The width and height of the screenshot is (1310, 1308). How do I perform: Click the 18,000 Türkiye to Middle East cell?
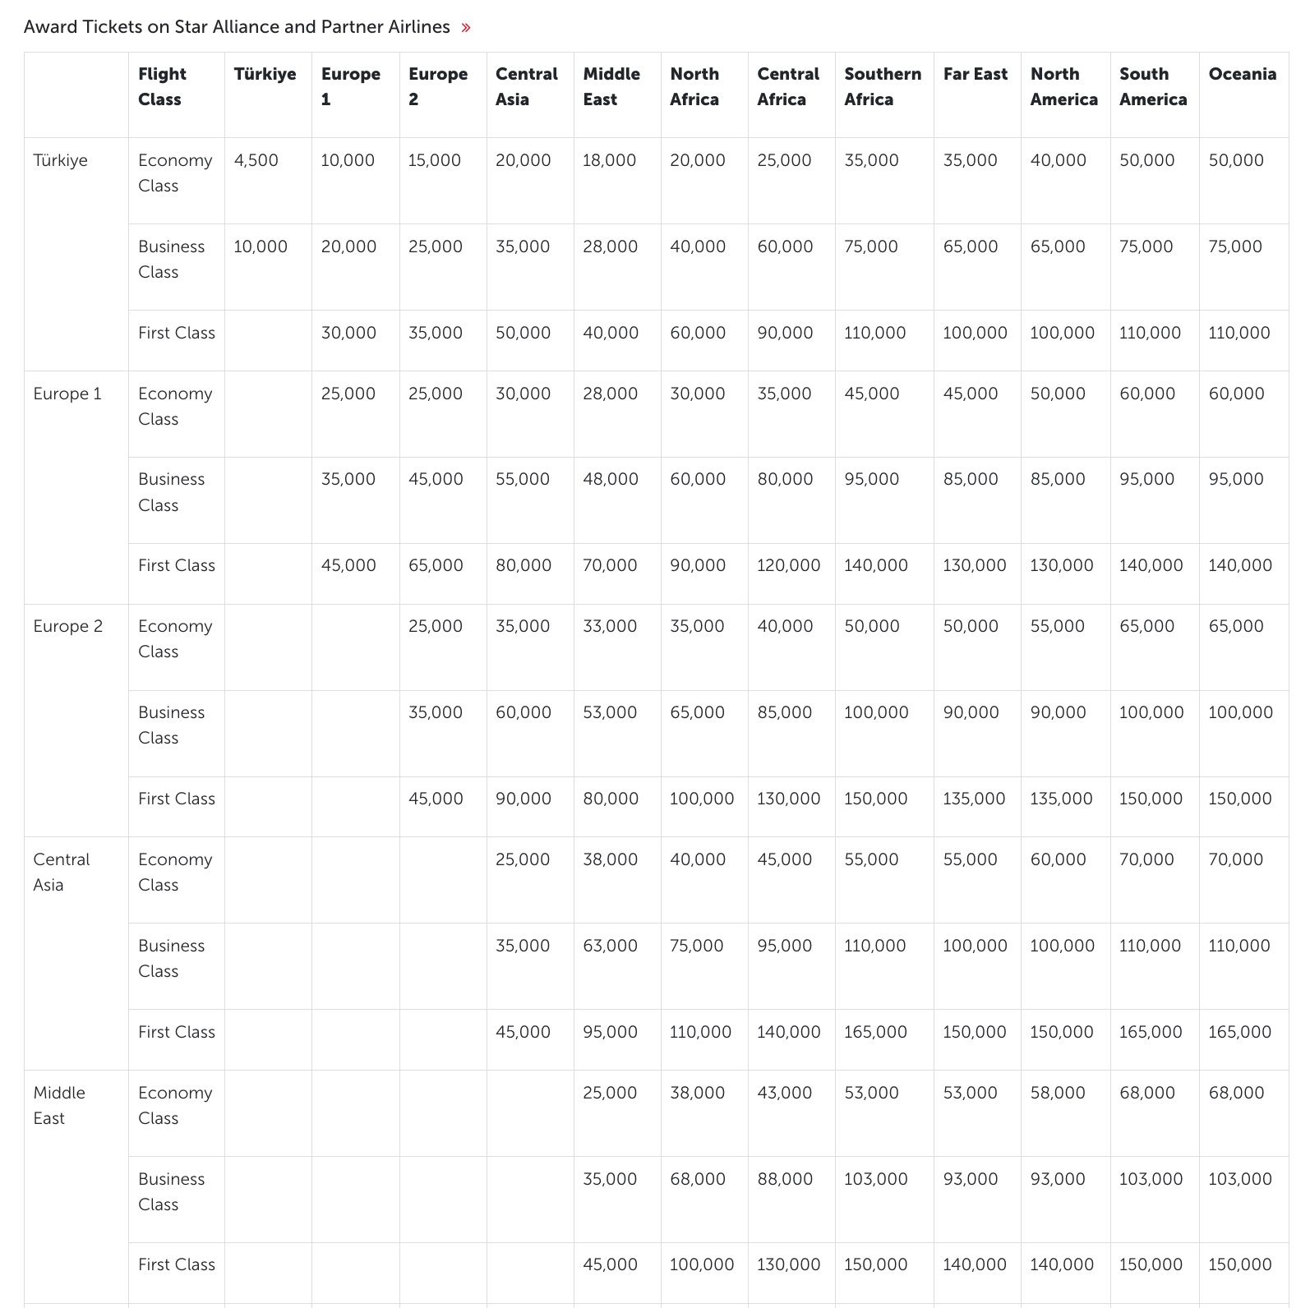tap(609, 160)
